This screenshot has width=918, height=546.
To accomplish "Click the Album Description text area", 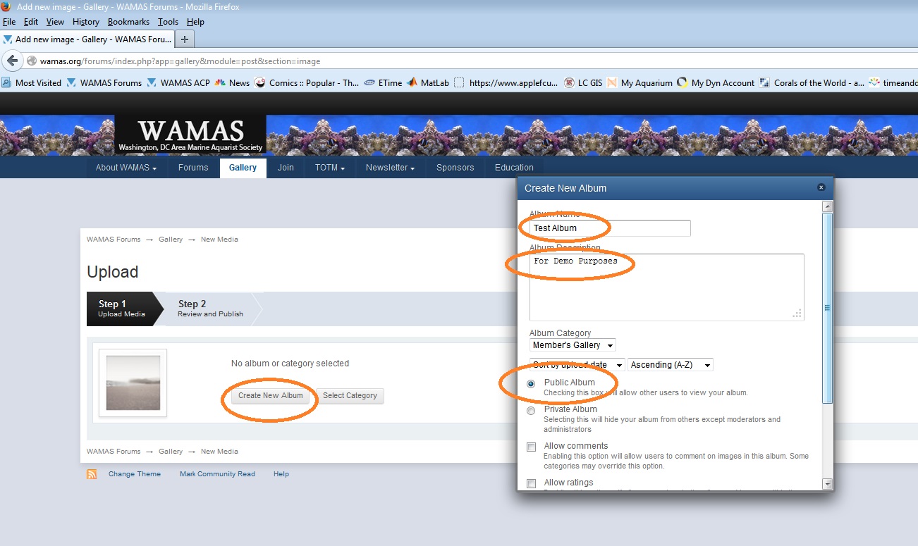I will (x=667, y=287).
